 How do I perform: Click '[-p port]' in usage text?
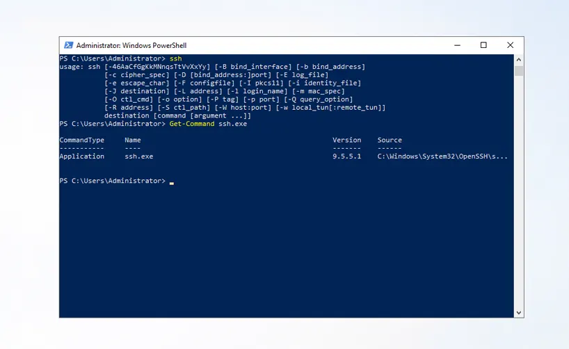coord(262,99)
